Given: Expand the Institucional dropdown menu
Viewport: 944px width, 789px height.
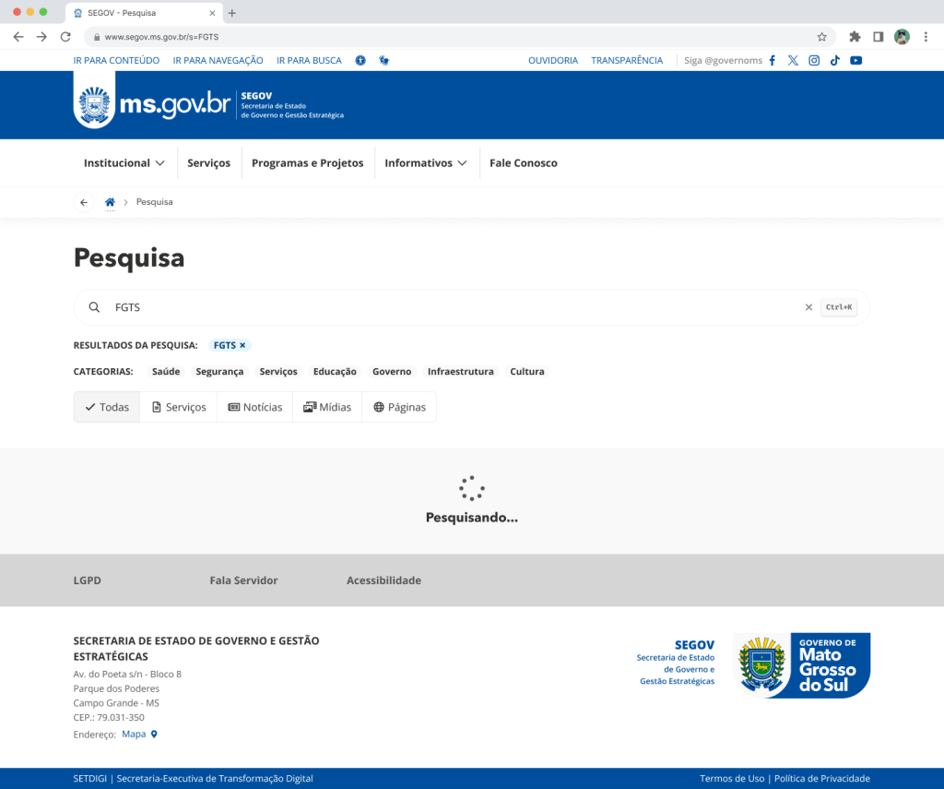Looking at the screenshot, I should point(124,163).
